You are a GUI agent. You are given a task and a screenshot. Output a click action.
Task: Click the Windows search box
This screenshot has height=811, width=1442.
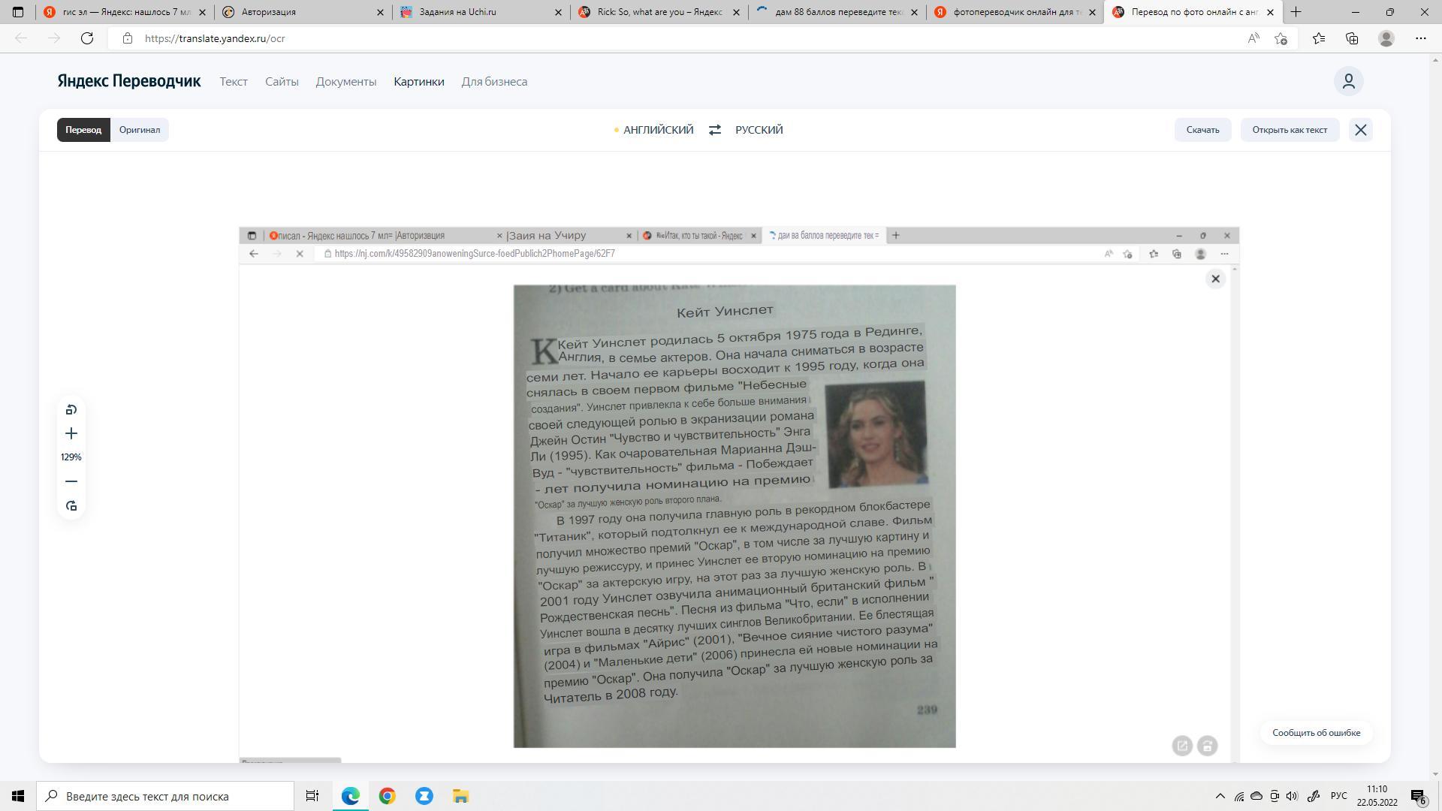pos(166,796)
